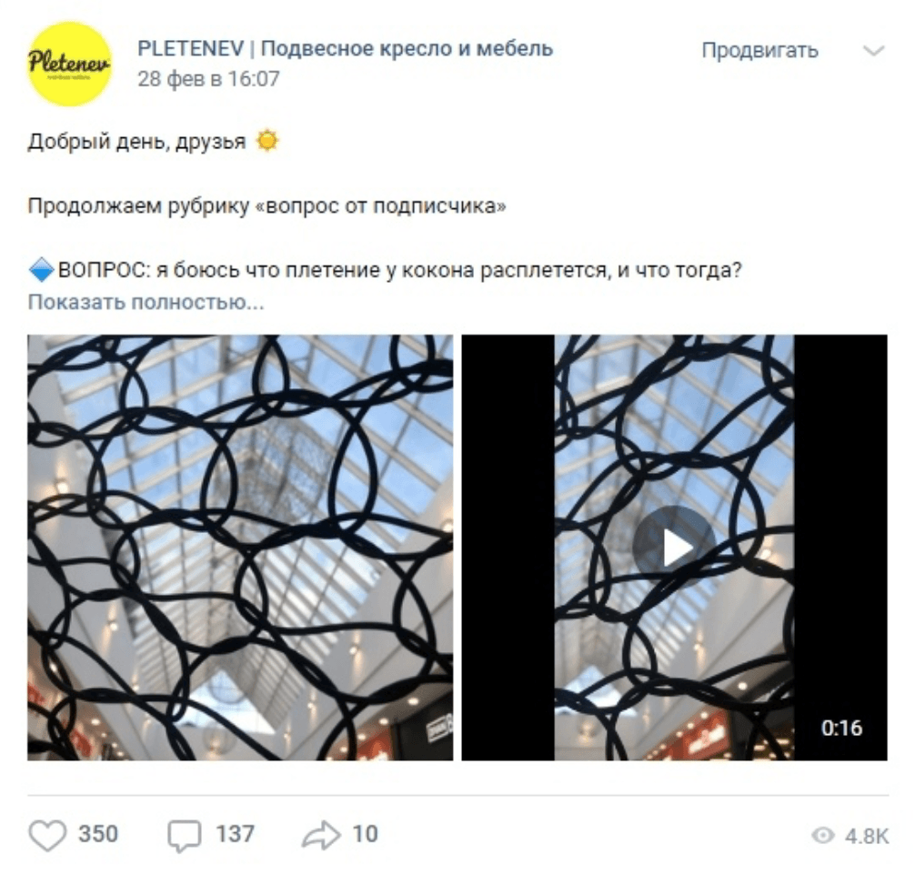Click the 137 comments count
The width and height of the screenshot is (915, 875).
[235, 833]
